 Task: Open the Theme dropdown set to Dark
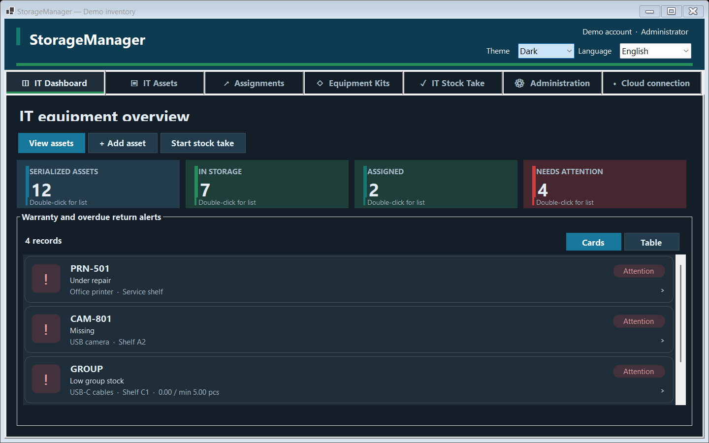click(546, 51)
